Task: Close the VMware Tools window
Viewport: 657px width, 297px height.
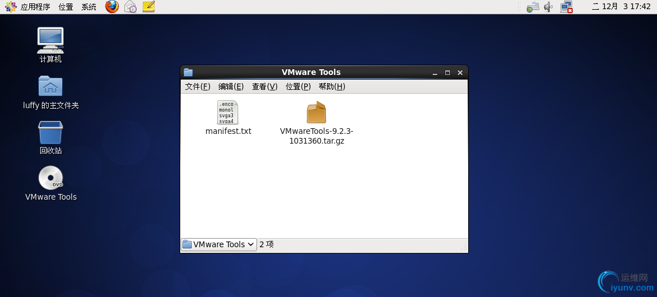Action: coord(460,73)
